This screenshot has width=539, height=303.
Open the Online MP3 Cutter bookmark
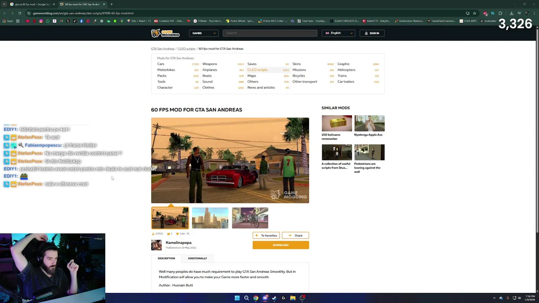(x=273, y=21)
